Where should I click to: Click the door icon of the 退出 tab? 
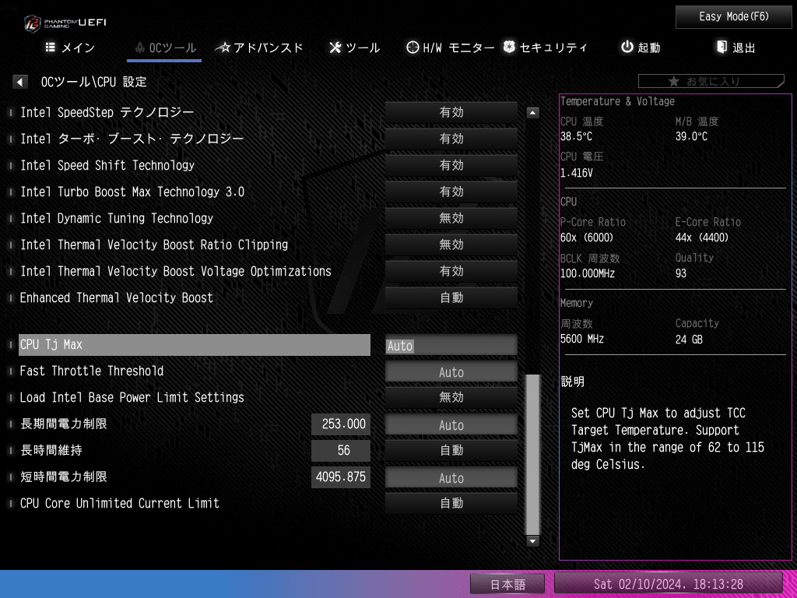tap(722, 47)
